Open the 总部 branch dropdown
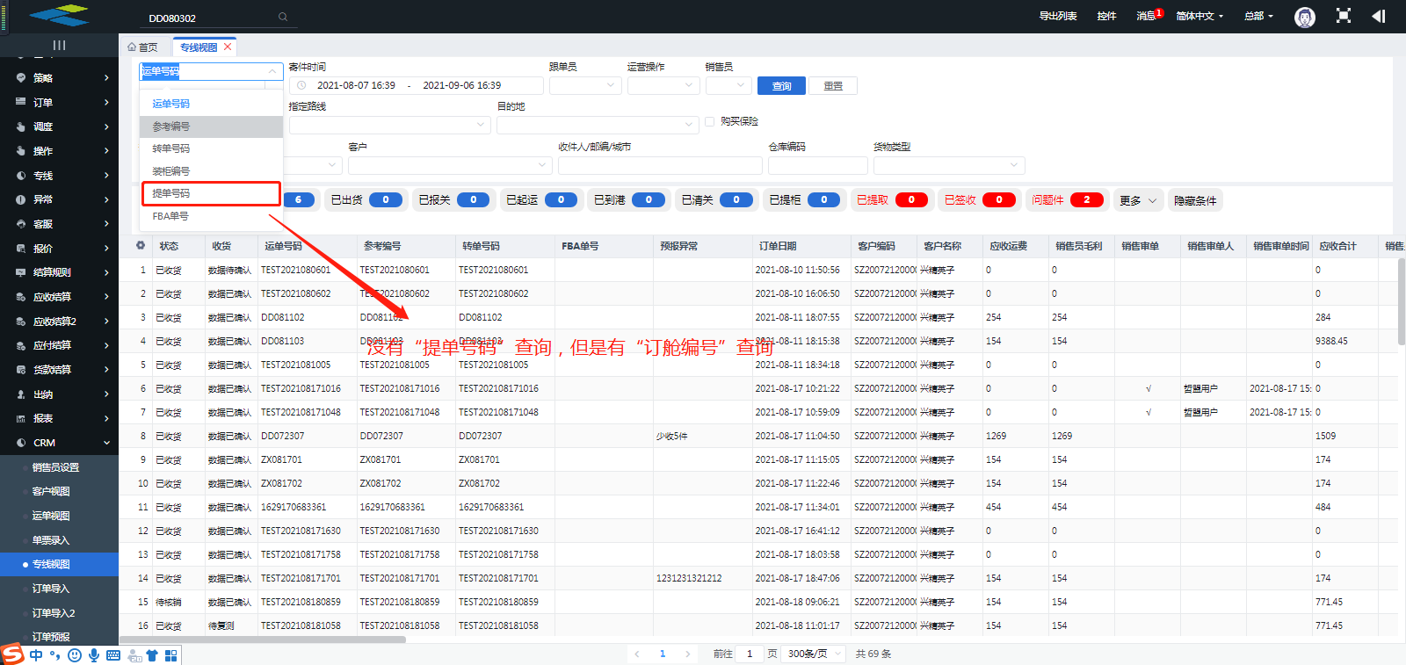 pos(1258,16)
